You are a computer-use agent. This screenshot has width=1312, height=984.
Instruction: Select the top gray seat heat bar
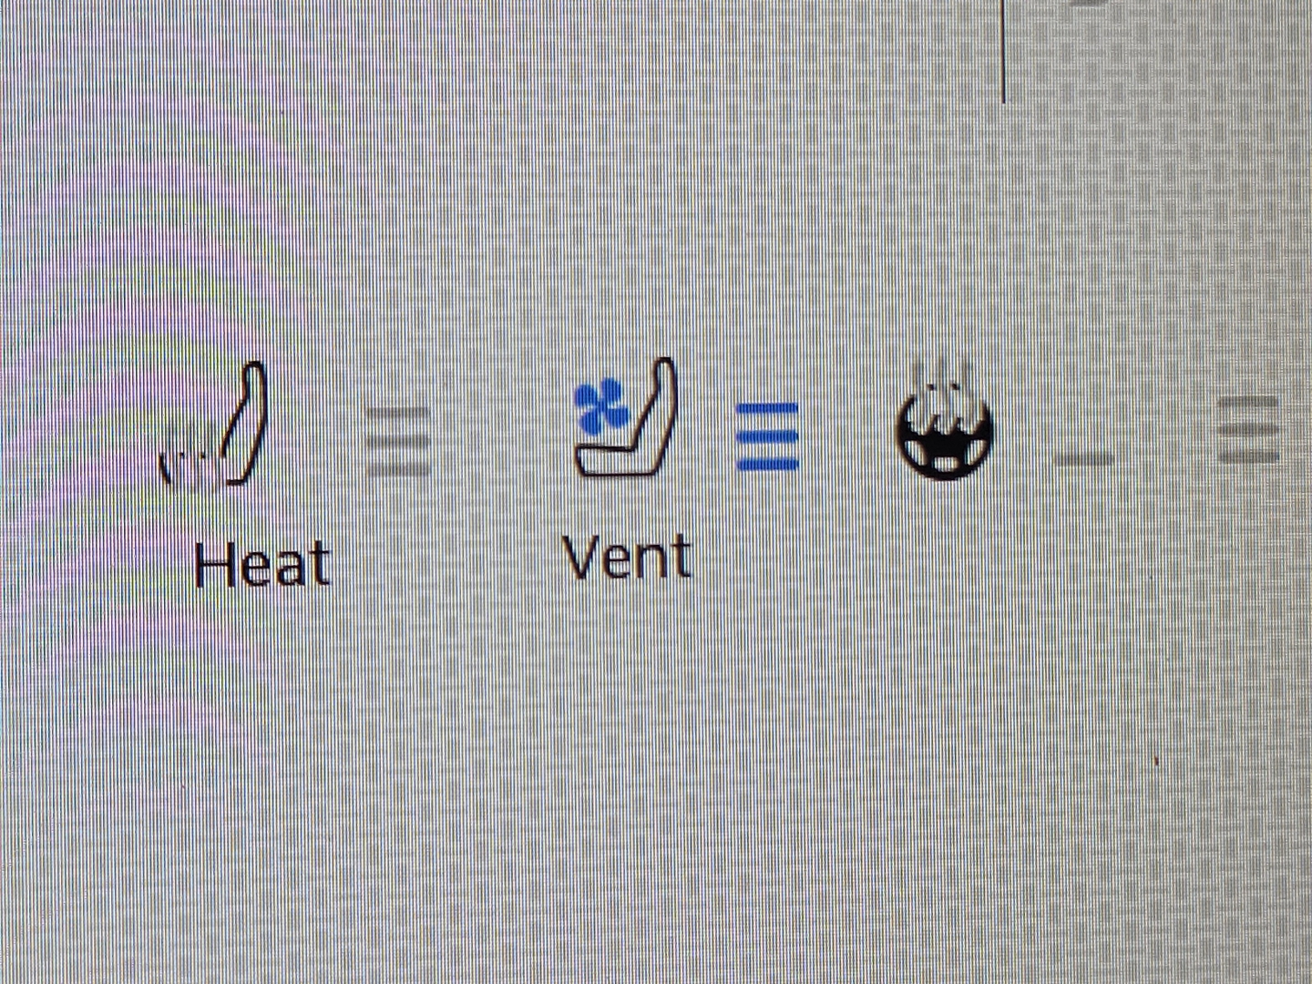pyautogui.click(x=398, y=414)
